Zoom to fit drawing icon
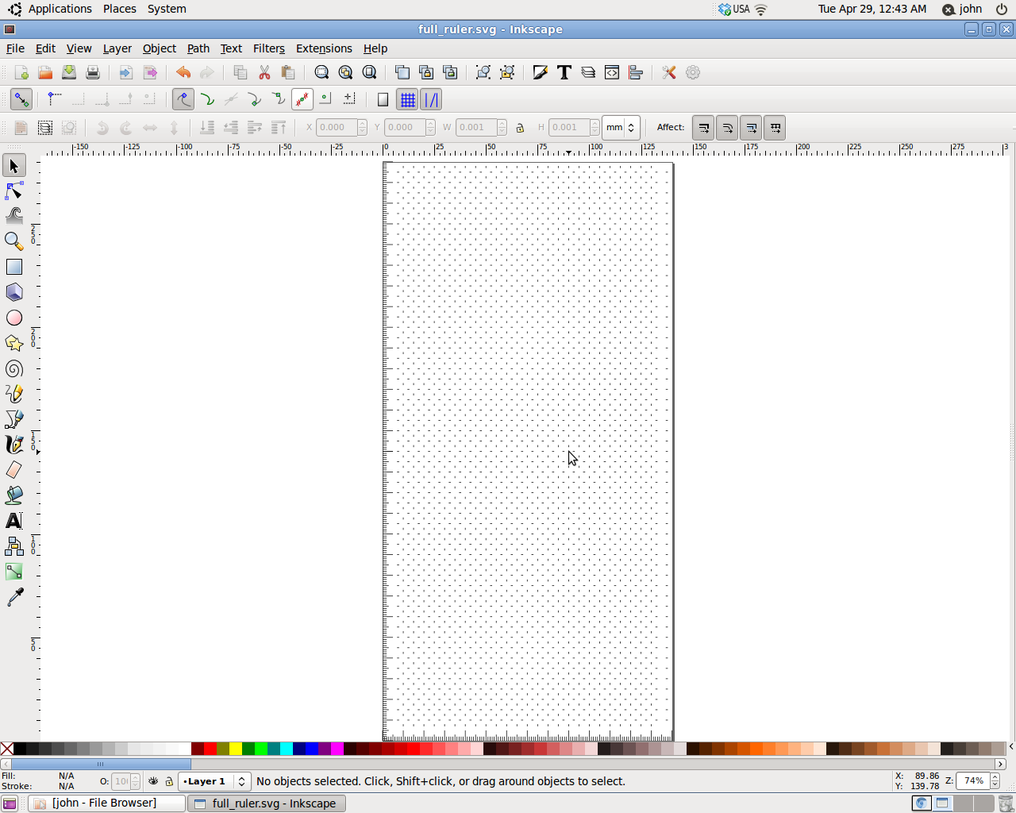Screen dimensions: 1016x813 click(345, 72)
